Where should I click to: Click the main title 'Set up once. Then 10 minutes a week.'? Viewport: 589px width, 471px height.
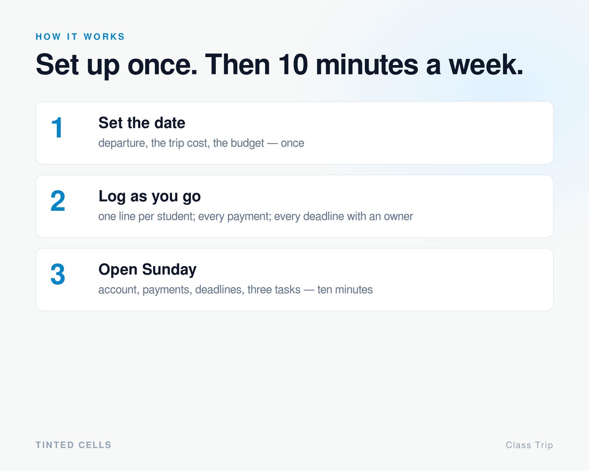(279, 65)
